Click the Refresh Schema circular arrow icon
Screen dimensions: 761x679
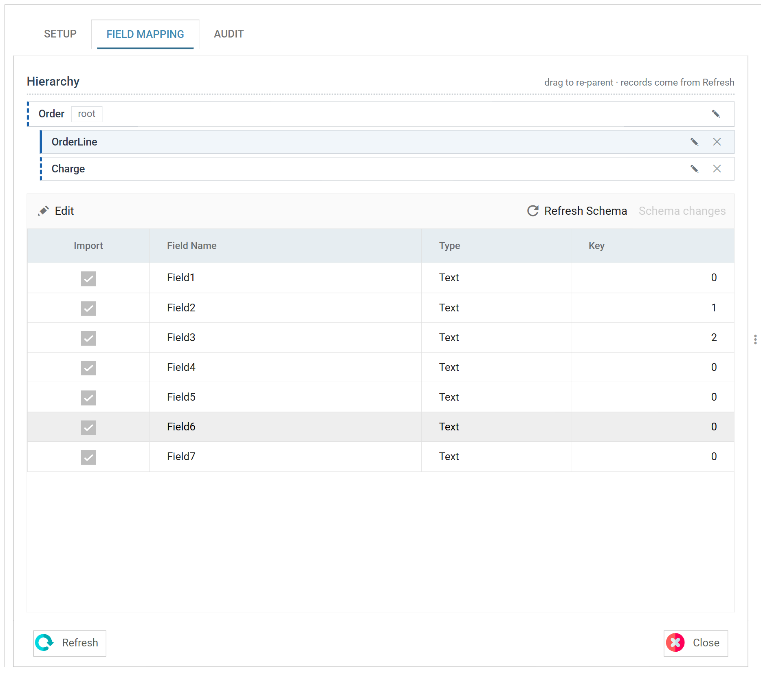pyautogui.click(x=533, y=211)
